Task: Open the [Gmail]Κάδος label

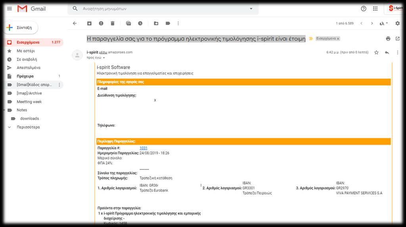Action: (x=34, y=85)
